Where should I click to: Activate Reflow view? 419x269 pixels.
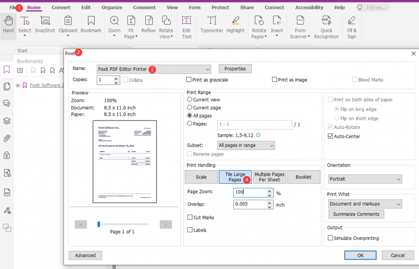(149, 25)
